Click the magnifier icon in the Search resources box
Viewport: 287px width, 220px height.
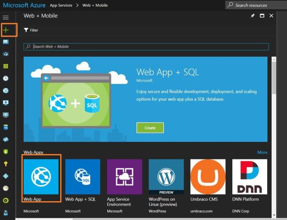pyautogui.click(x=230, y=5)
